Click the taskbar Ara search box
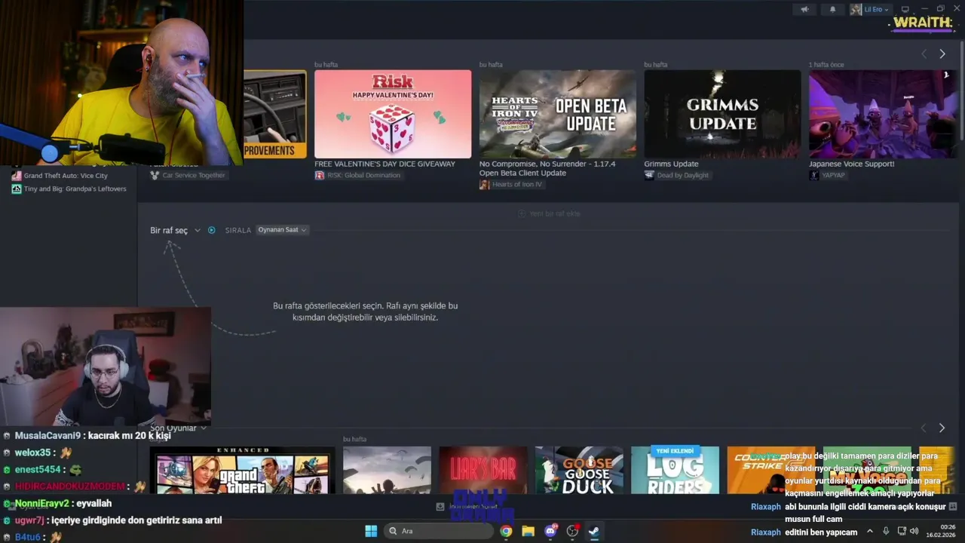Image resolution: width=965 pixels, height=543 pixels. coord(437,531)
